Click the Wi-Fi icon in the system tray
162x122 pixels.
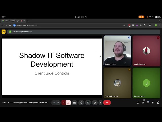pos(150,17)
